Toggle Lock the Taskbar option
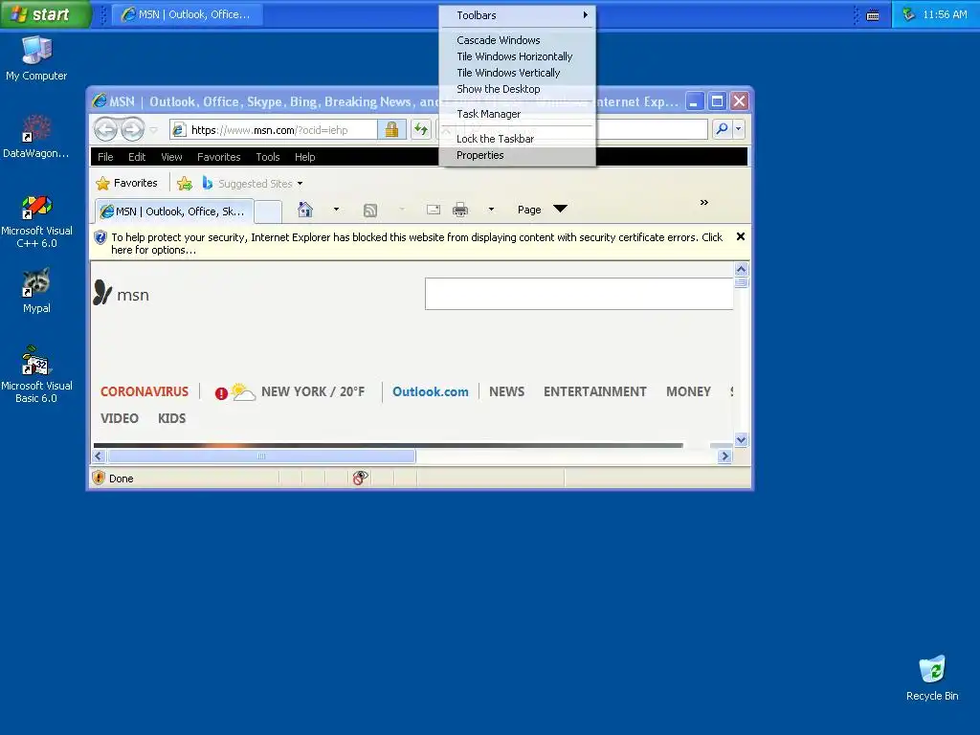Image resolution: width=980 pixels, height=735 pixels. 518,139
